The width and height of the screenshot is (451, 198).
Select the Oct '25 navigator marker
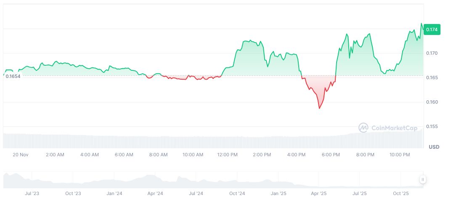[x=401, y=194]
